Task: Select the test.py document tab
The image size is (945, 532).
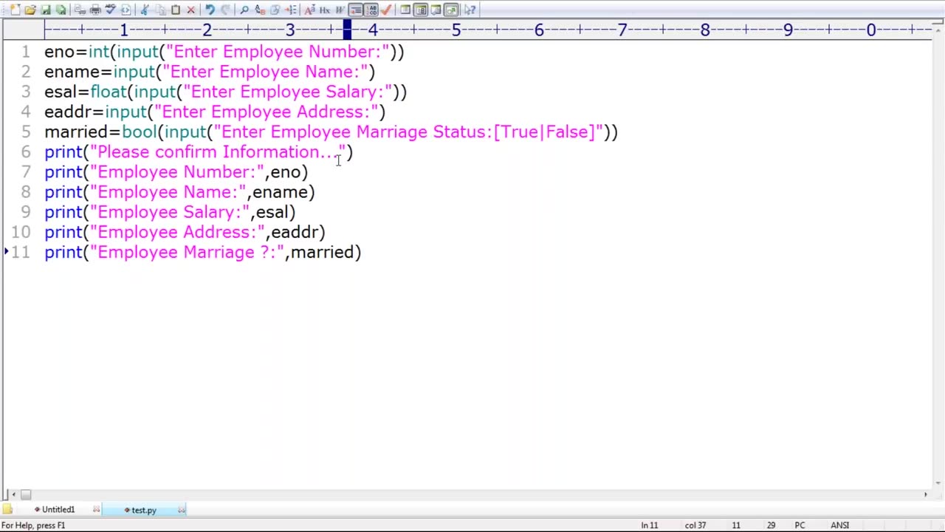Action: coord(143,510)
